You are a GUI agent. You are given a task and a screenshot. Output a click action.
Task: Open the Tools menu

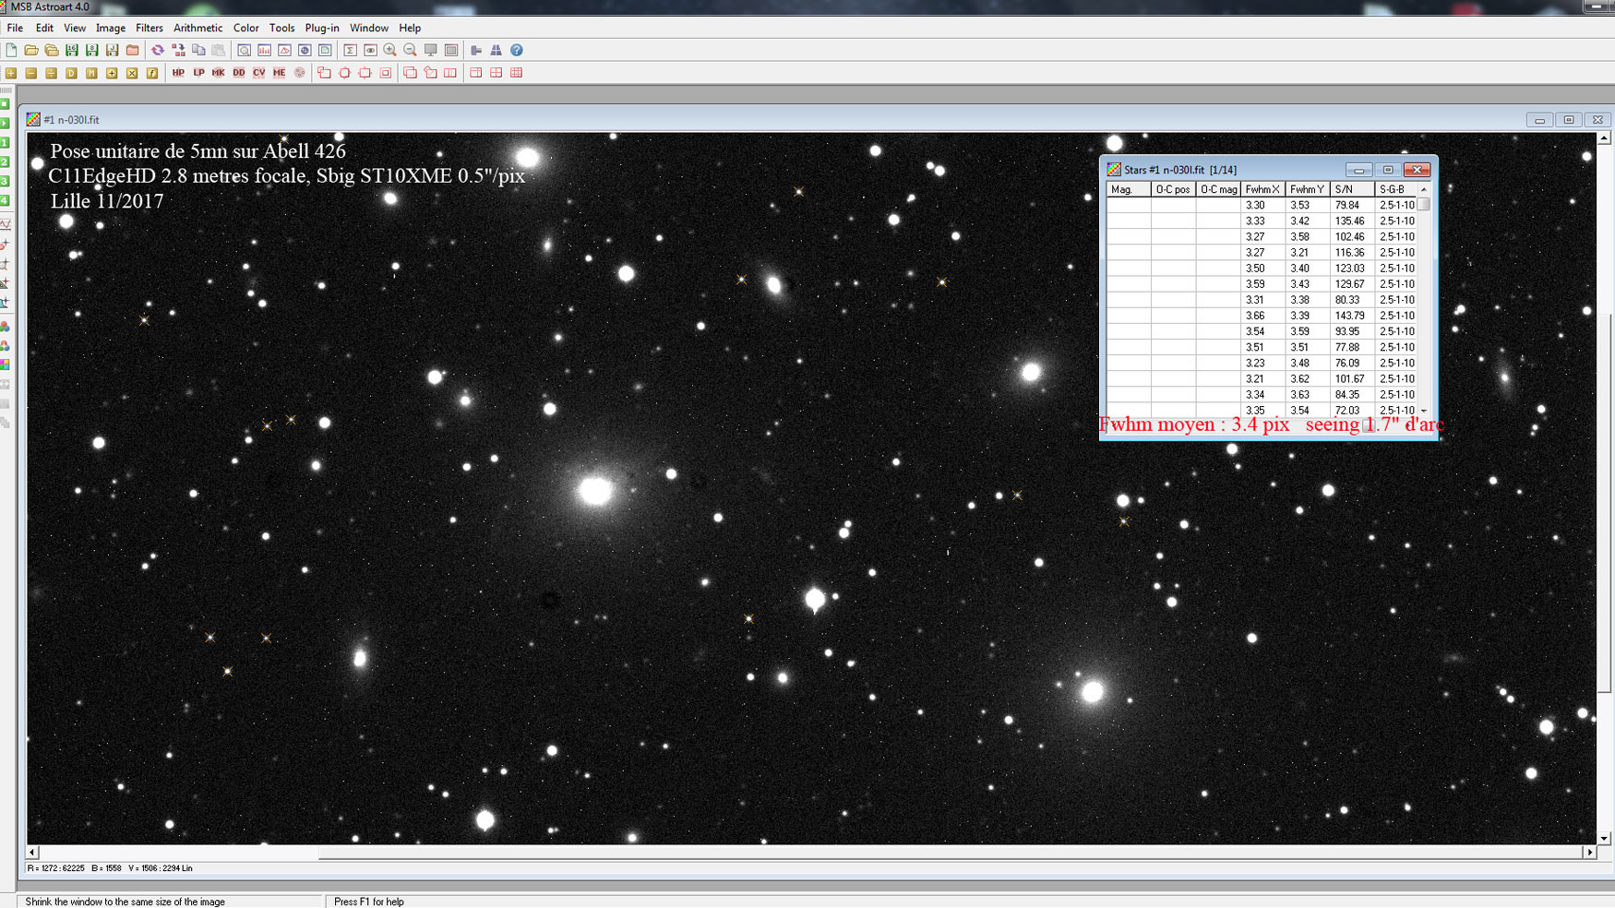coord(281,28)
